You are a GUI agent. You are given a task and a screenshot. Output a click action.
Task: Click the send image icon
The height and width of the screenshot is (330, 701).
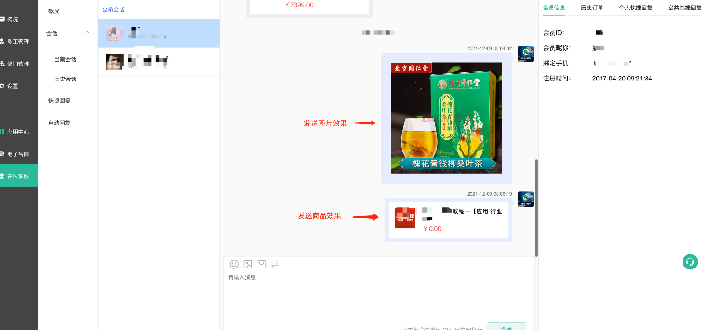coord(248,264)
